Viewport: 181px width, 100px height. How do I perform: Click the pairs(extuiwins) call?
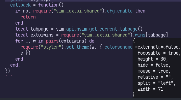pyautogui.click(x=66, y=41)
